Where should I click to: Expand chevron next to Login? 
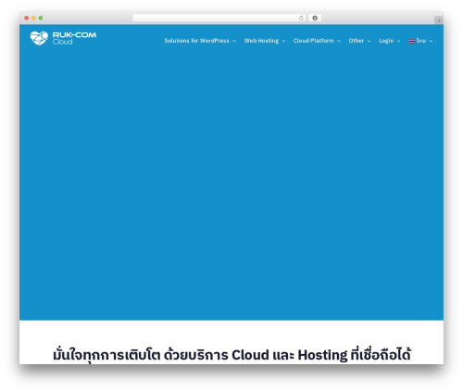click(x=398, y=41)
